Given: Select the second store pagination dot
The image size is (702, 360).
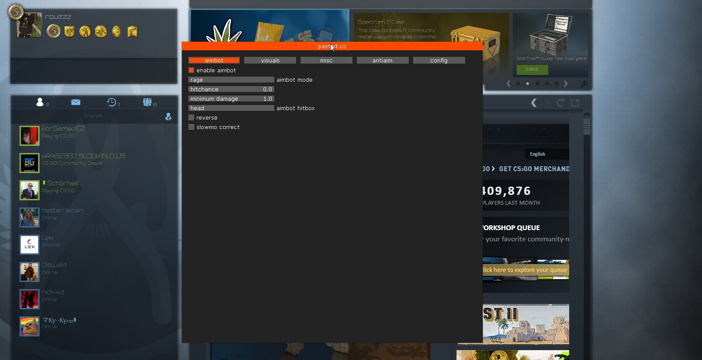Looking at the screenshot, I should pos(527,83).
